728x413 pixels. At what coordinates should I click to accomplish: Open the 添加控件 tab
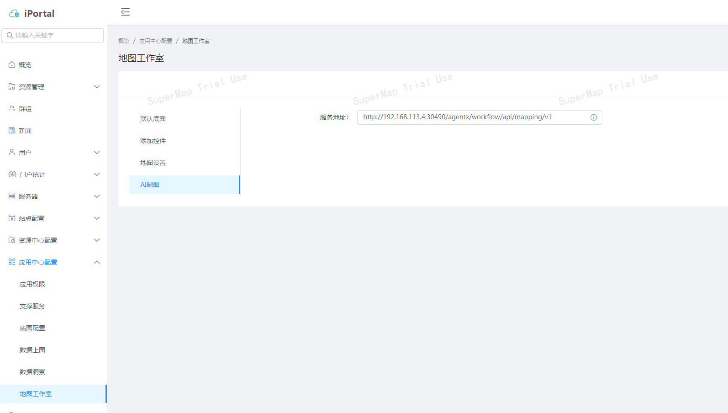[x=153, y=141]
